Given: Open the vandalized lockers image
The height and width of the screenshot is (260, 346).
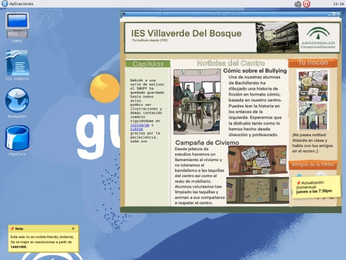Looking at the screenshot, I should (258, 160).
